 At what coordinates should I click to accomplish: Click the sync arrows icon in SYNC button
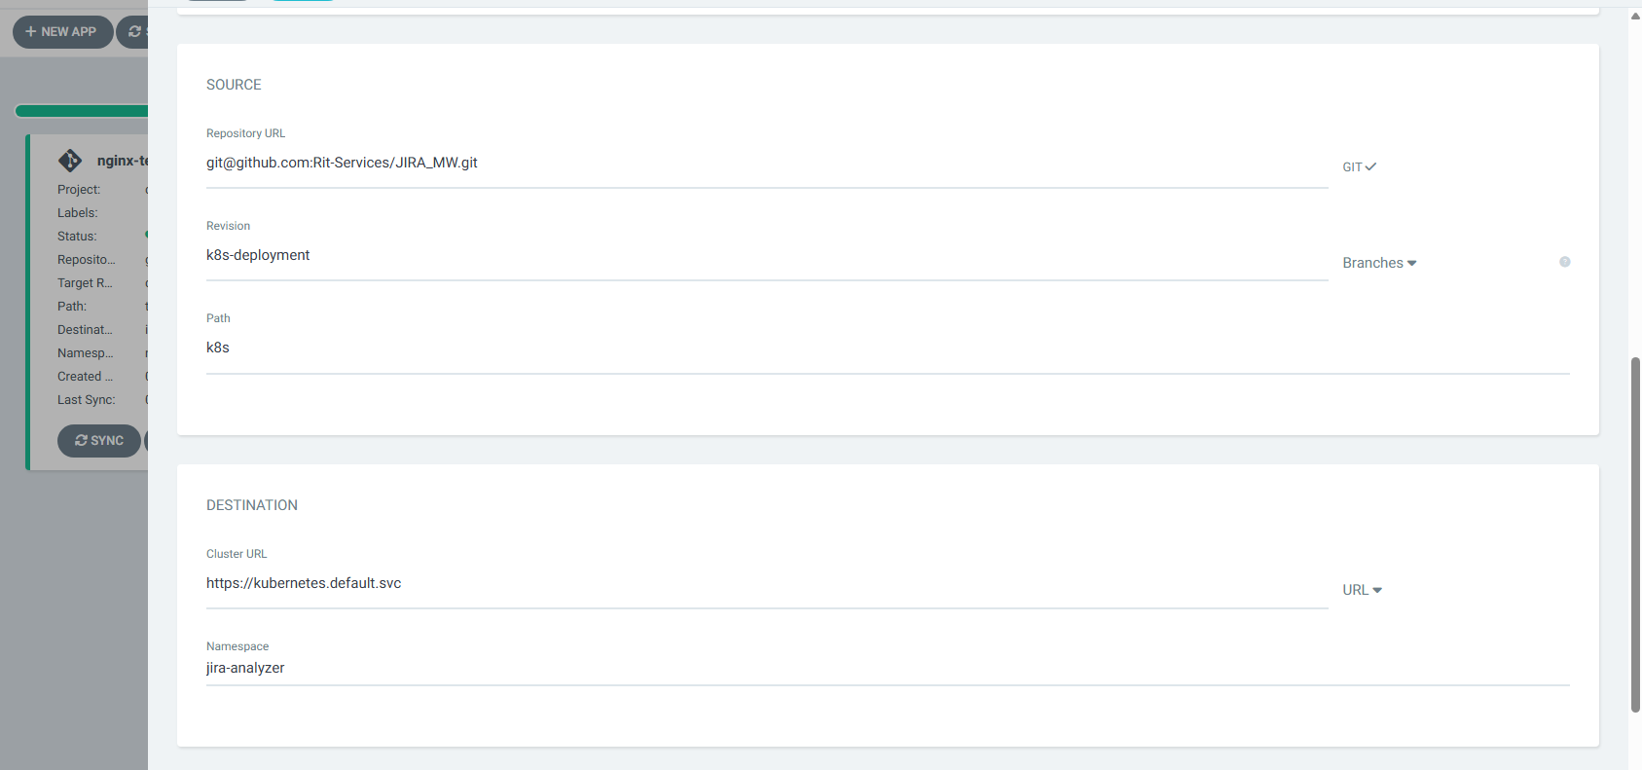click(82, 441)
